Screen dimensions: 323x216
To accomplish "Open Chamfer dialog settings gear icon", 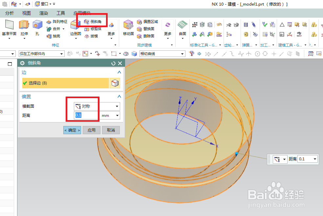I will [22, 63].
